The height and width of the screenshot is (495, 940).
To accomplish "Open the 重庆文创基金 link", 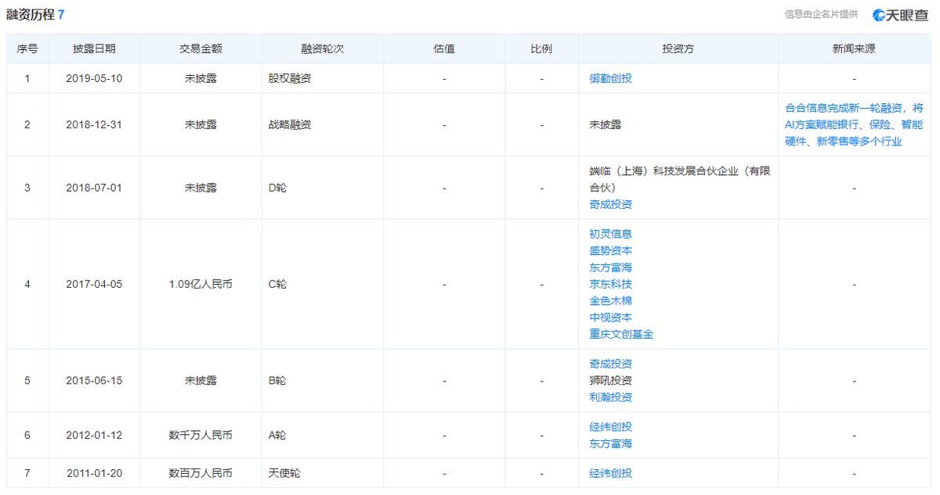I will click(x=621, y=334).
